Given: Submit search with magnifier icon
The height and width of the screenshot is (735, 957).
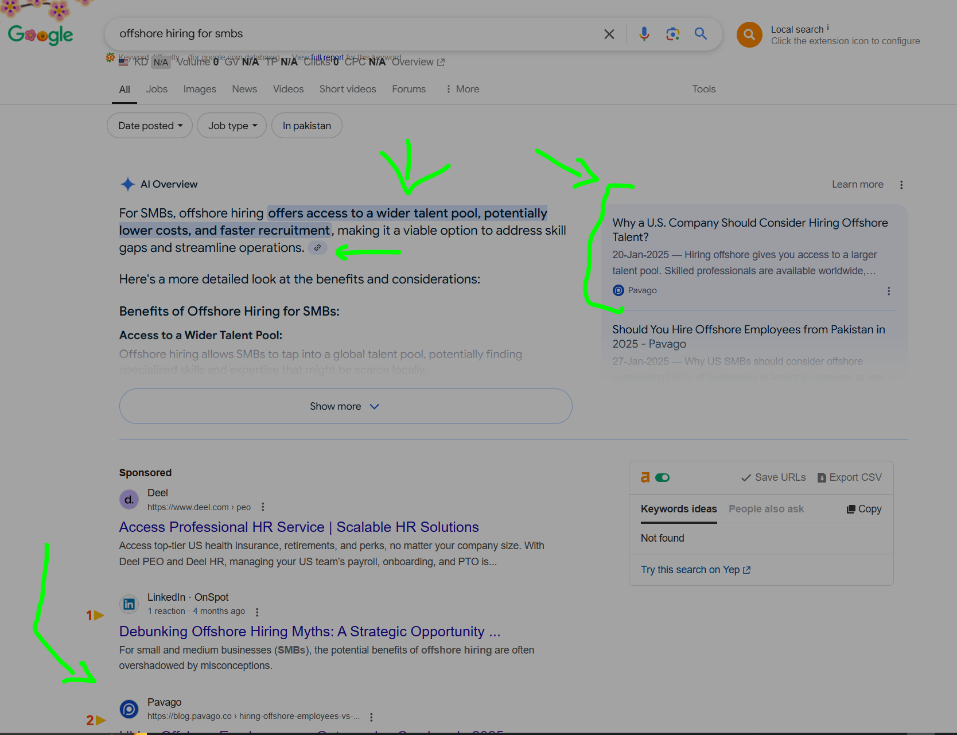Looking at the screenshot, I should pos(701,34).
